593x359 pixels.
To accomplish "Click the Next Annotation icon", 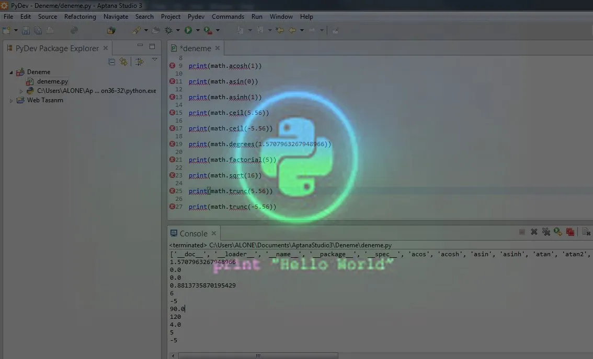I will 240,31.
